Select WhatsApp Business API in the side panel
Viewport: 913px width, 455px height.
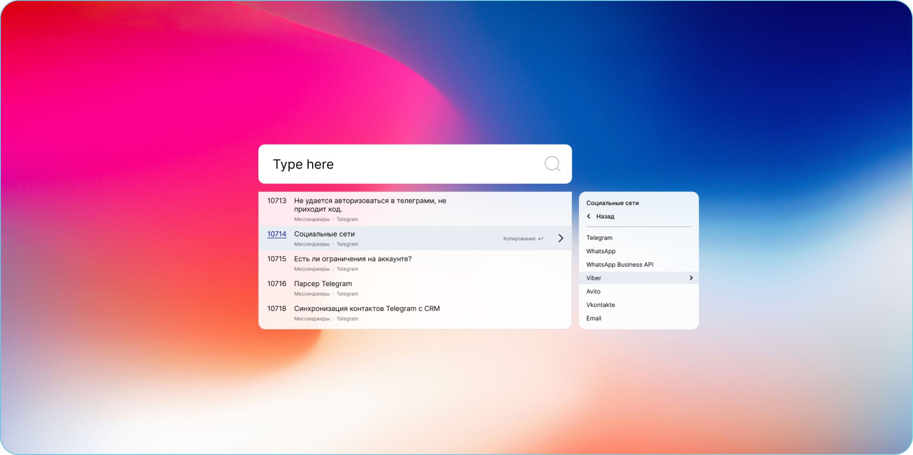(x=619, y=265)
